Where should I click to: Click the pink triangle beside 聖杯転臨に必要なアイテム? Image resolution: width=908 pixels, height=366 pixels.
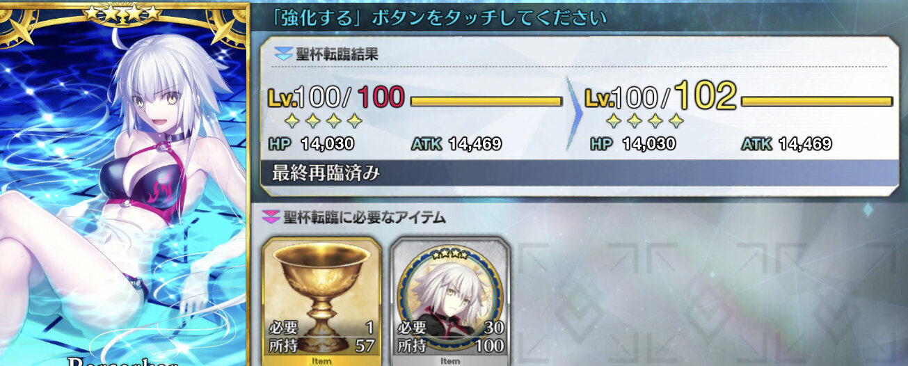(x=270, y=218)
